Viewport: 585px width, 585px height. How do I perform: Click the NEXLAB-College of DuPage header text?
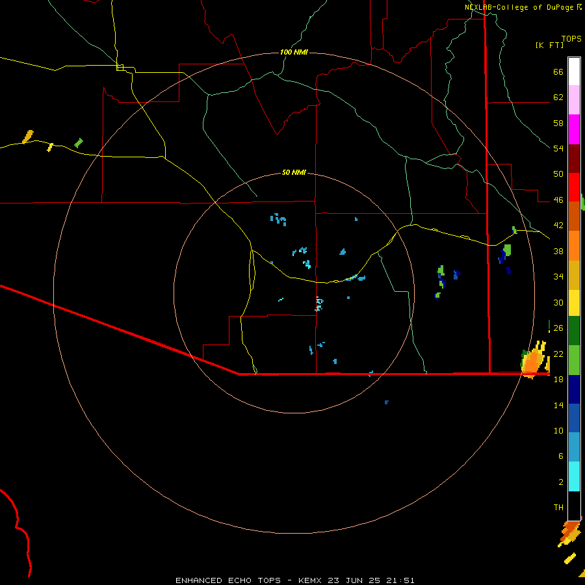(520, 7)
